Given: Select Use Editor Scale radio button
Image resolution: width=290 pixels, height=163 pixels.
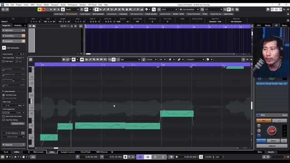Looking at the screenshot, I should (x=4, y=95).
